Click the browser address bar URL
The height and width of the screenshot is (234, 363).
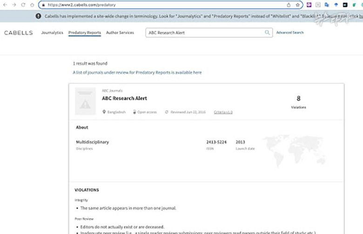[x=81, y=5]
